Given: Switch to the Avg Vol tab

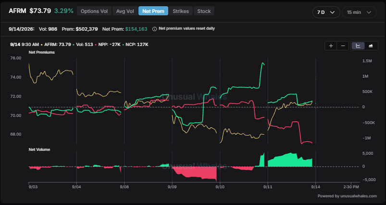Looking at the screenshot, I should (125, 11).
